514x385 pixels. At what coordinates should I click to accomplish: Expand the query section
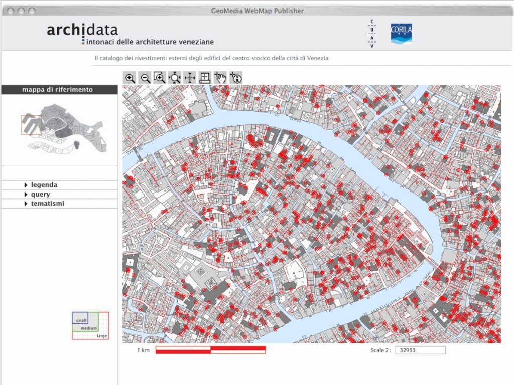pyautogui.click(x=40, y=195)
